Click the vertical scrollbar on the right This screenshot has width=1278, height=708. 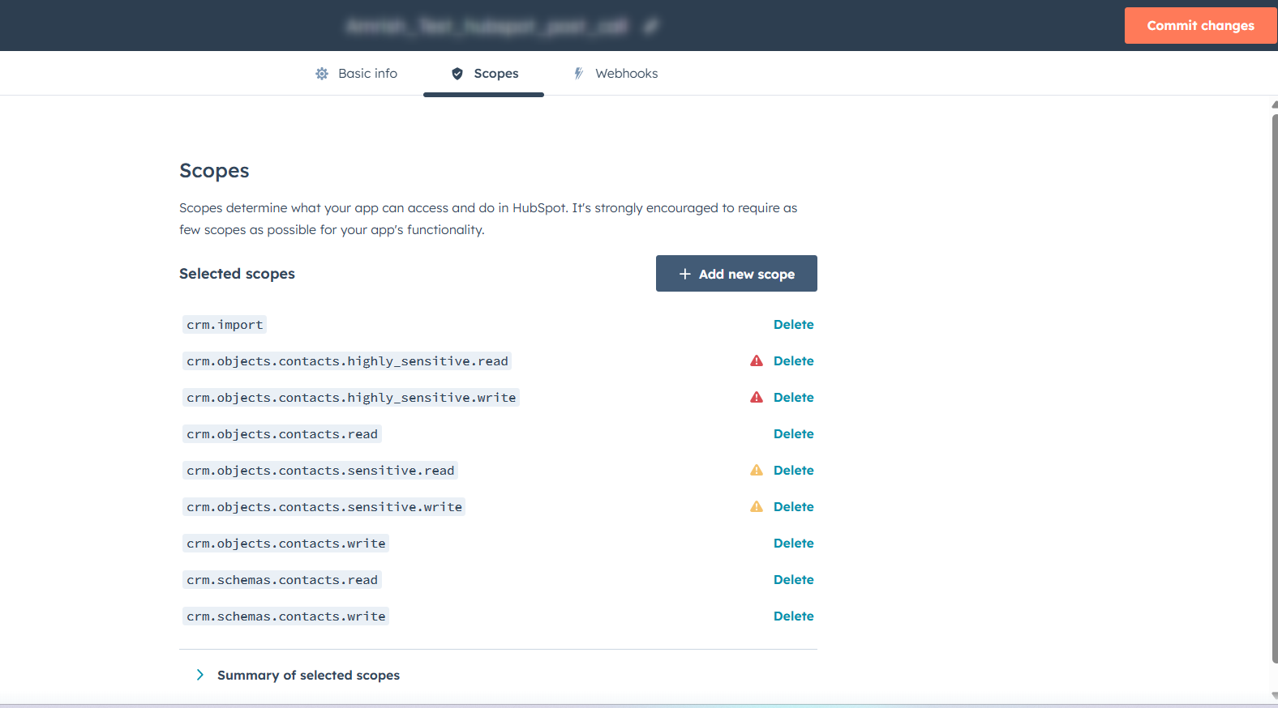[1274, 389]
